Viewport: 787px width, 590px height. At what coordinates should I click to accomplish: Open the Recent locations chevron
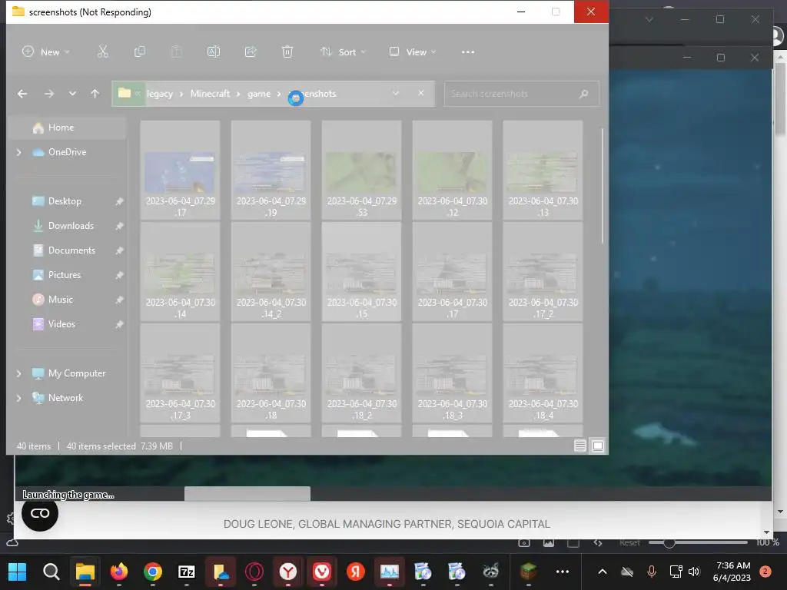pyautogui.click(x=72, y=93)
